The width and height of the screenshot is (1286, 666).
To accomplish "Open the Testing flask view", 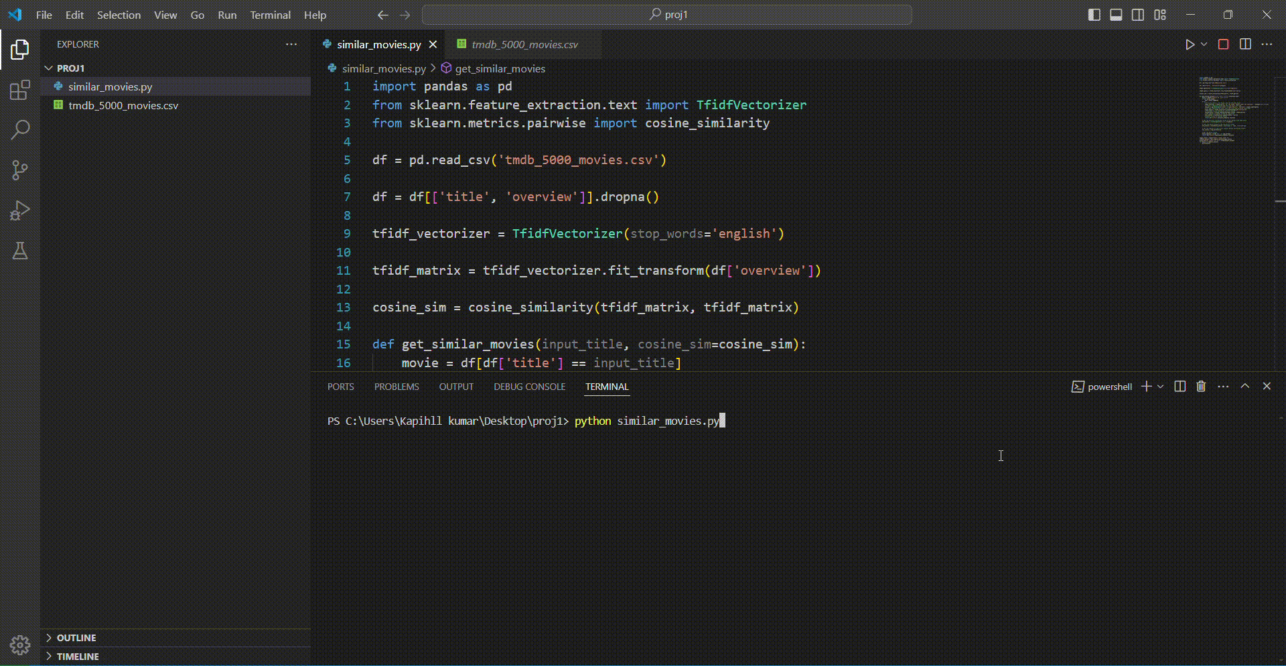I will 20,251.
